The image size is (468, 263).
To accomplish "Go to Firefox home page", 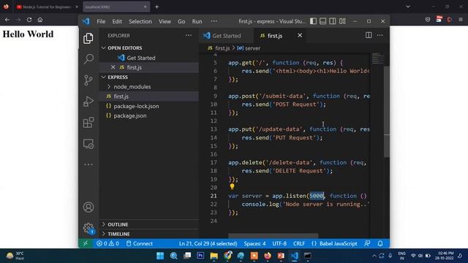I will point(40,20).
